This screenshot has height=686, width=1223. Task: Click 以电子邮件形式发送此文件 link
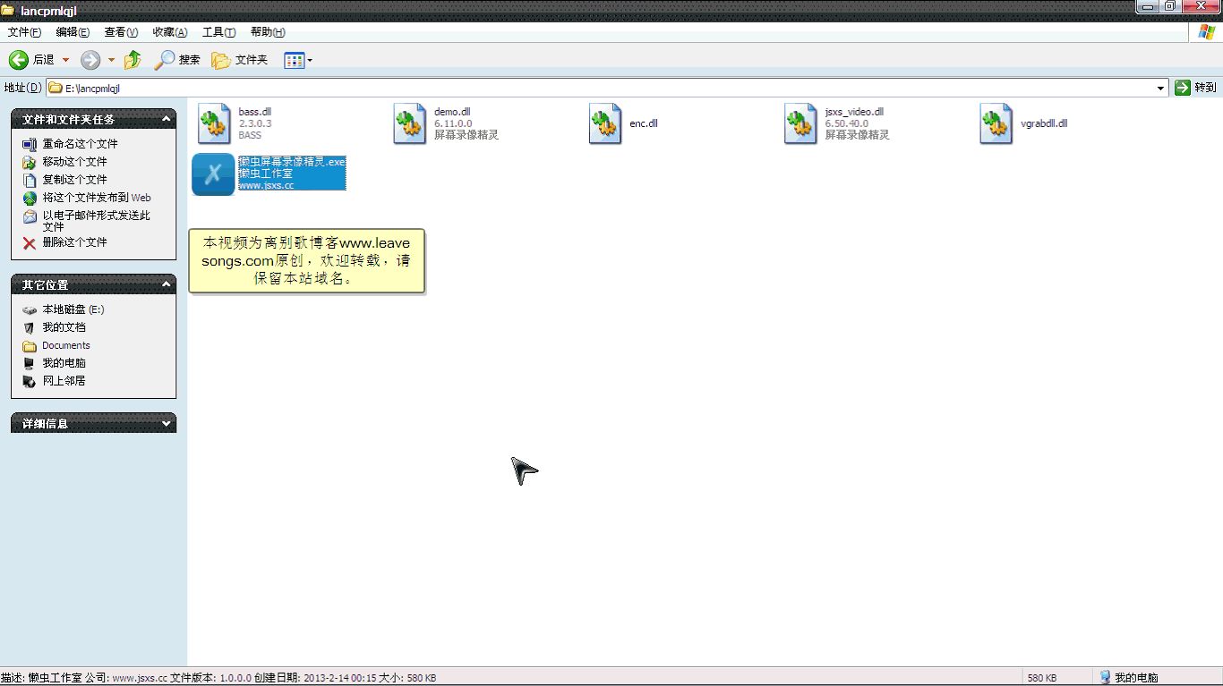coord(97,221)
